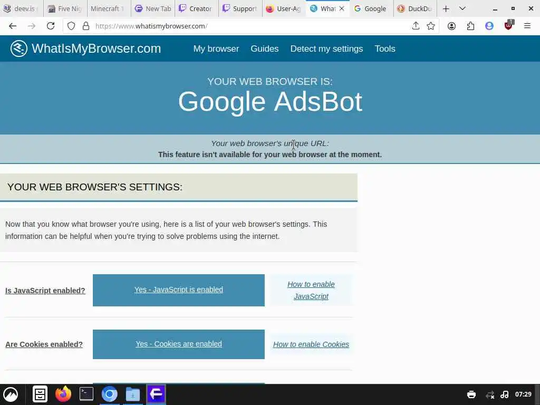540x405 pixels.
Task: Launch Firefox from the taskbar
Action: point(63,394)
